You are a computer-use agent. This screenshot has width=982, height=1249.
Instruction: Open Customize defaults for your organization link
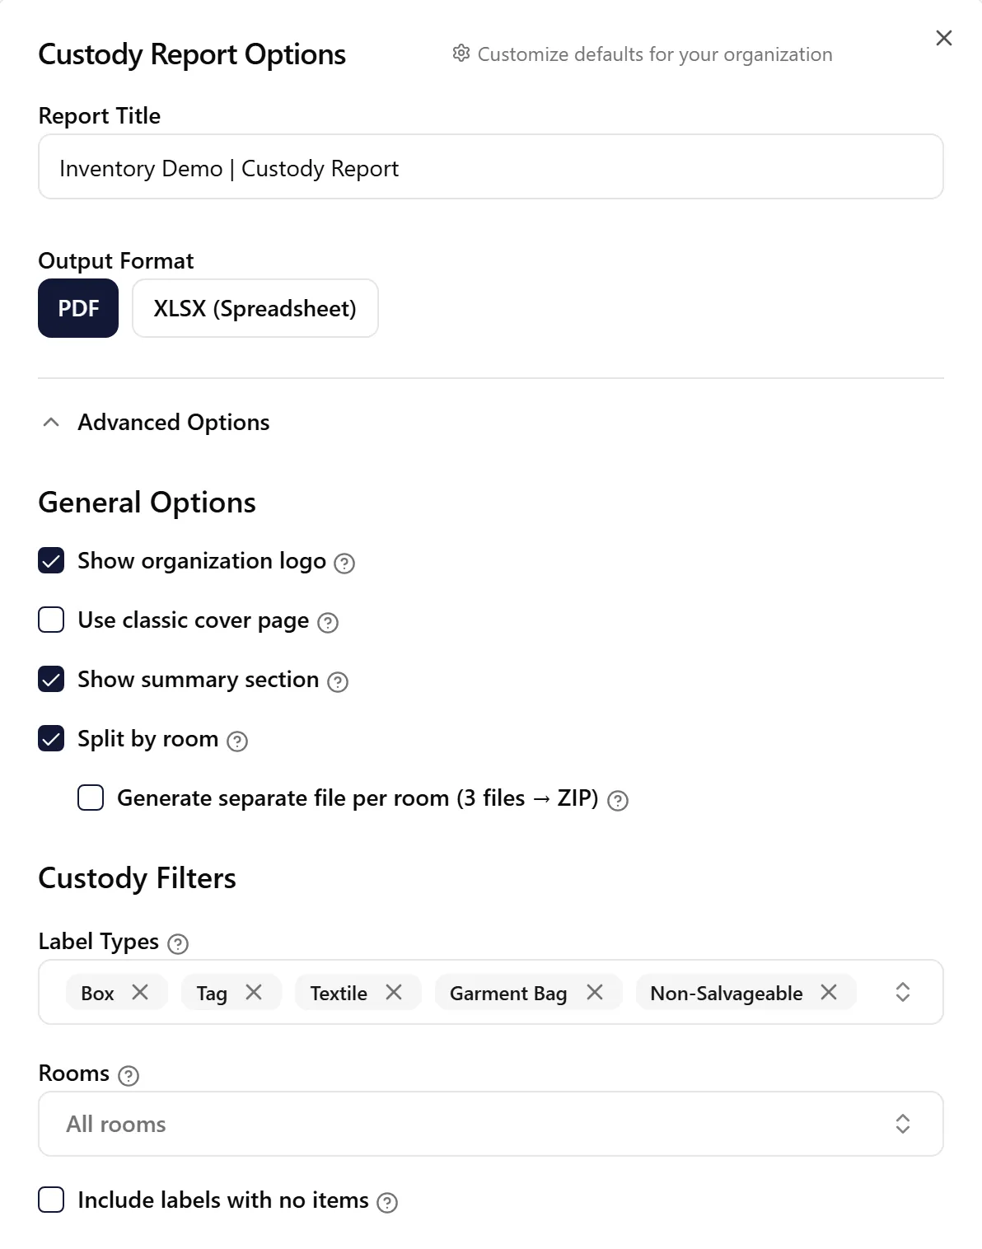tap(643, 54)
